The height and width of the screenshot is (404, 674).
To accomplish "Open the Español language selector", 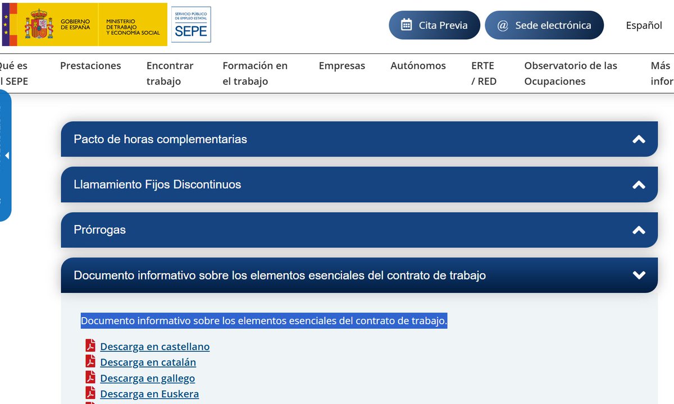I will (644, 25).
